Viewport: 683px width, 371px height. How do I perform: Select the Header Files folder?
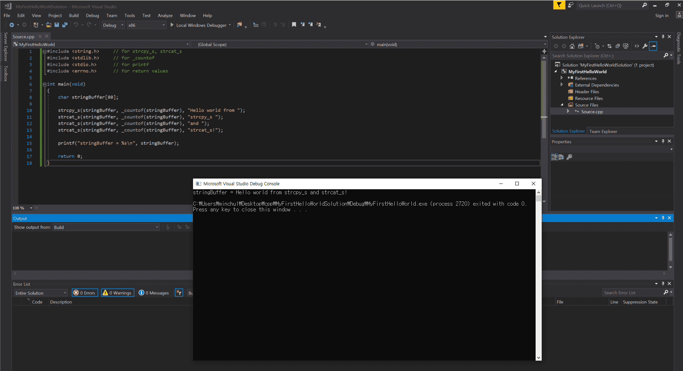(587, 91)
